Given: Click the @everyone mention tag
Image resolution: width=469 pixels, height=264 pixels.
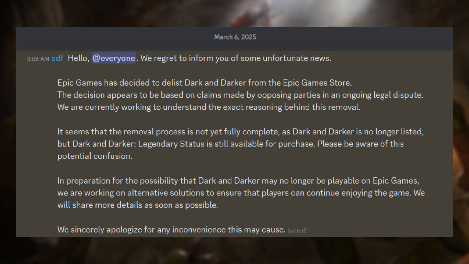Looking at the screenshot, I should tap(114, 58).
